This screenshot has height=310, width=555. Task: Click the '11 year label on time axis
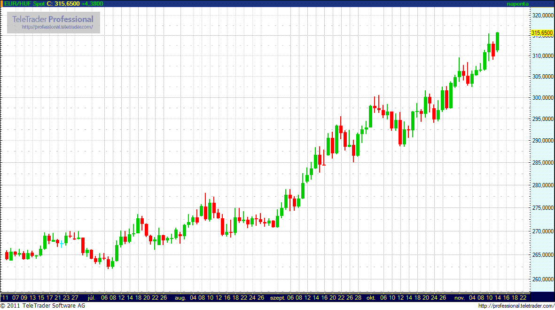tap(5, 298)
